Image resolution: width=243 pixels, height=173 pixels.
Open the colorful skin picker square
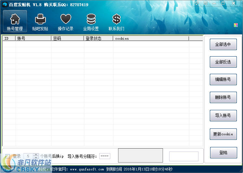(236, 25)
